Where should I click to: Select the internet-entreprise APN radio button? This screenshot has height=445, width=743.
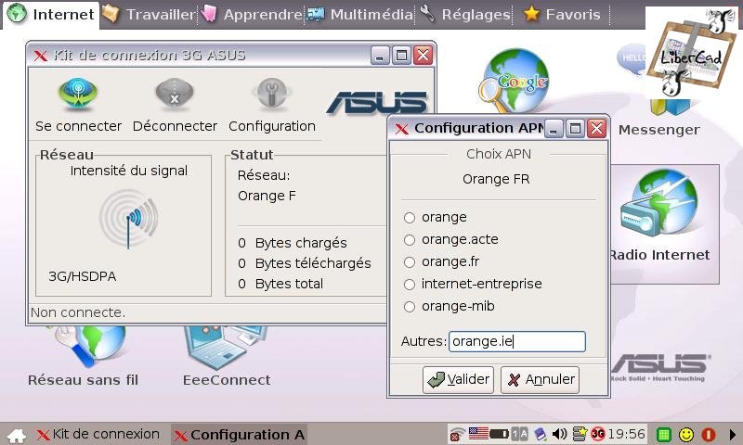tap(410, 285)
